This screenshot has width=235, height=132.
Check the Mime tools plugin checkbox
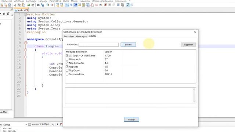[67, 59]
